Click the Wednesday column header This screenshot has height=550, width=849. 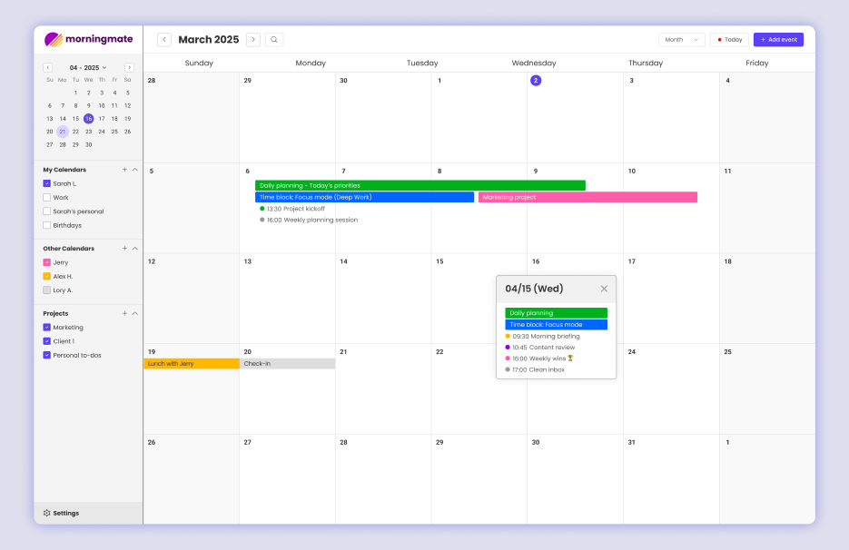pyautogui.click(x=534, y=63)
